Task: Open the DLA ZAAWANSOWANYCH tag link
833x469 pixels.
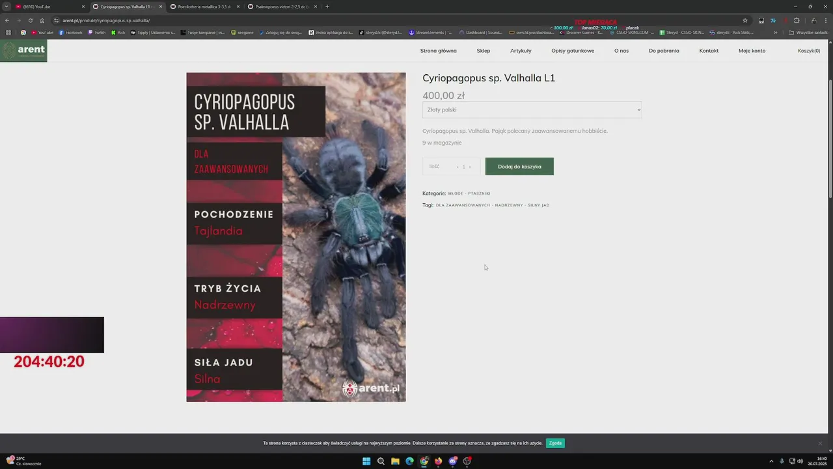Action: point(463,205)
